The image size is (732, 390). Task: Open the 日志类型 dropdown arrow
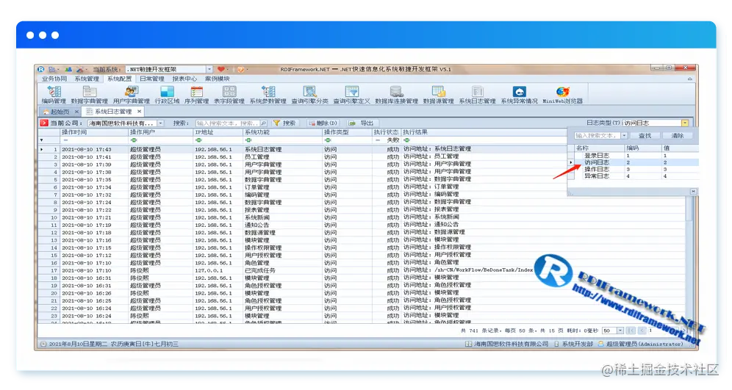685,123
